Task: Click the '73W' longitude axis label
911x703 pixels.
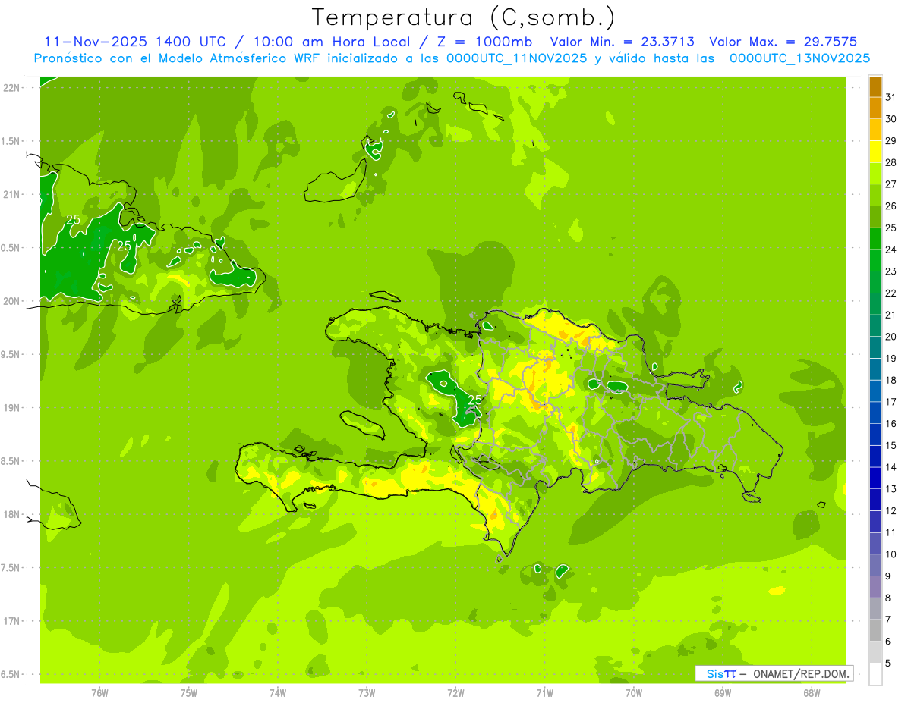Action: pyautogui.click(x=367, y=693)
